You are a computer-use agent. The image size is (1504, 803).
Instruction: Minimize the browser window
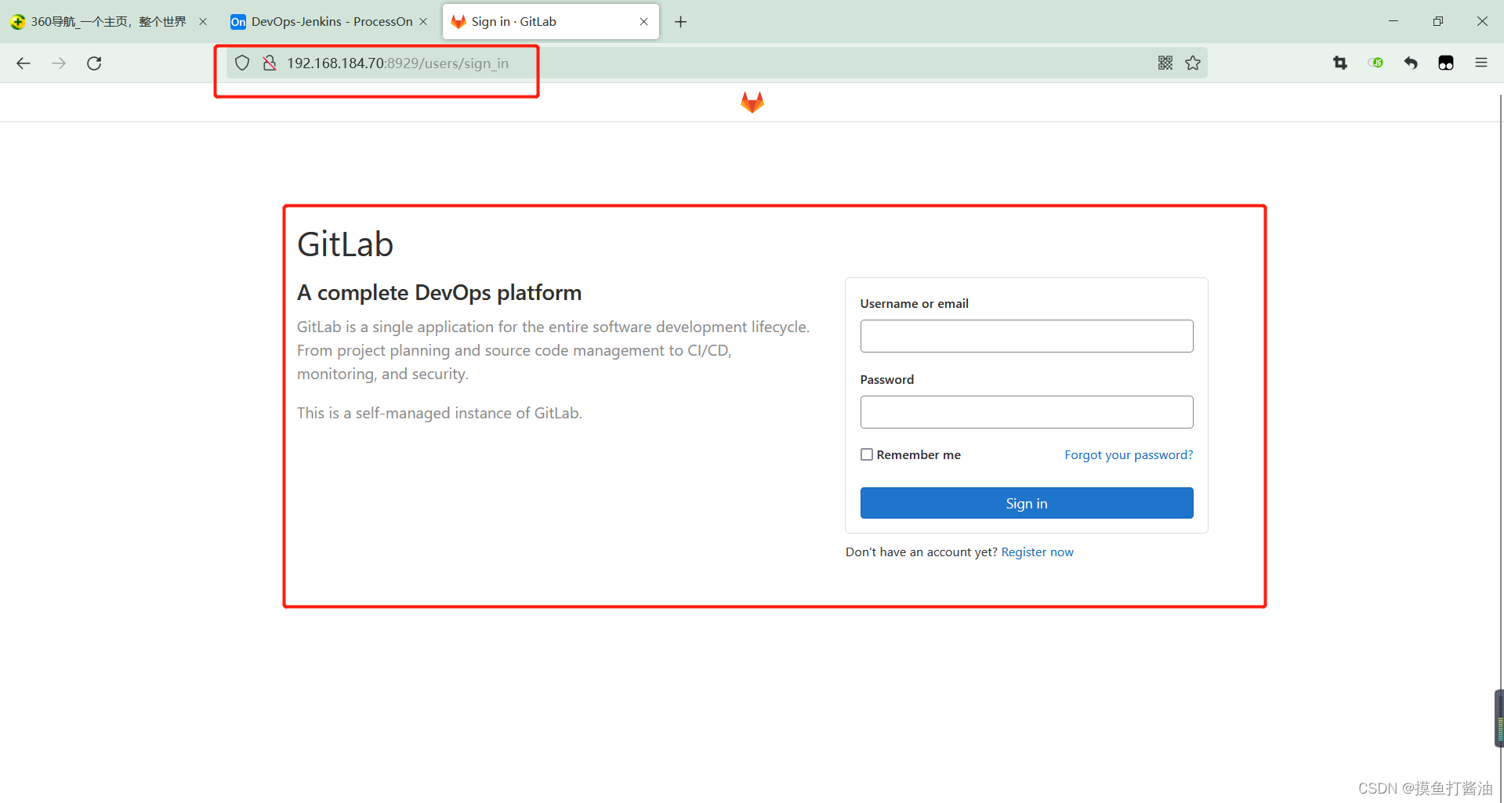[x=1393, y=21]
